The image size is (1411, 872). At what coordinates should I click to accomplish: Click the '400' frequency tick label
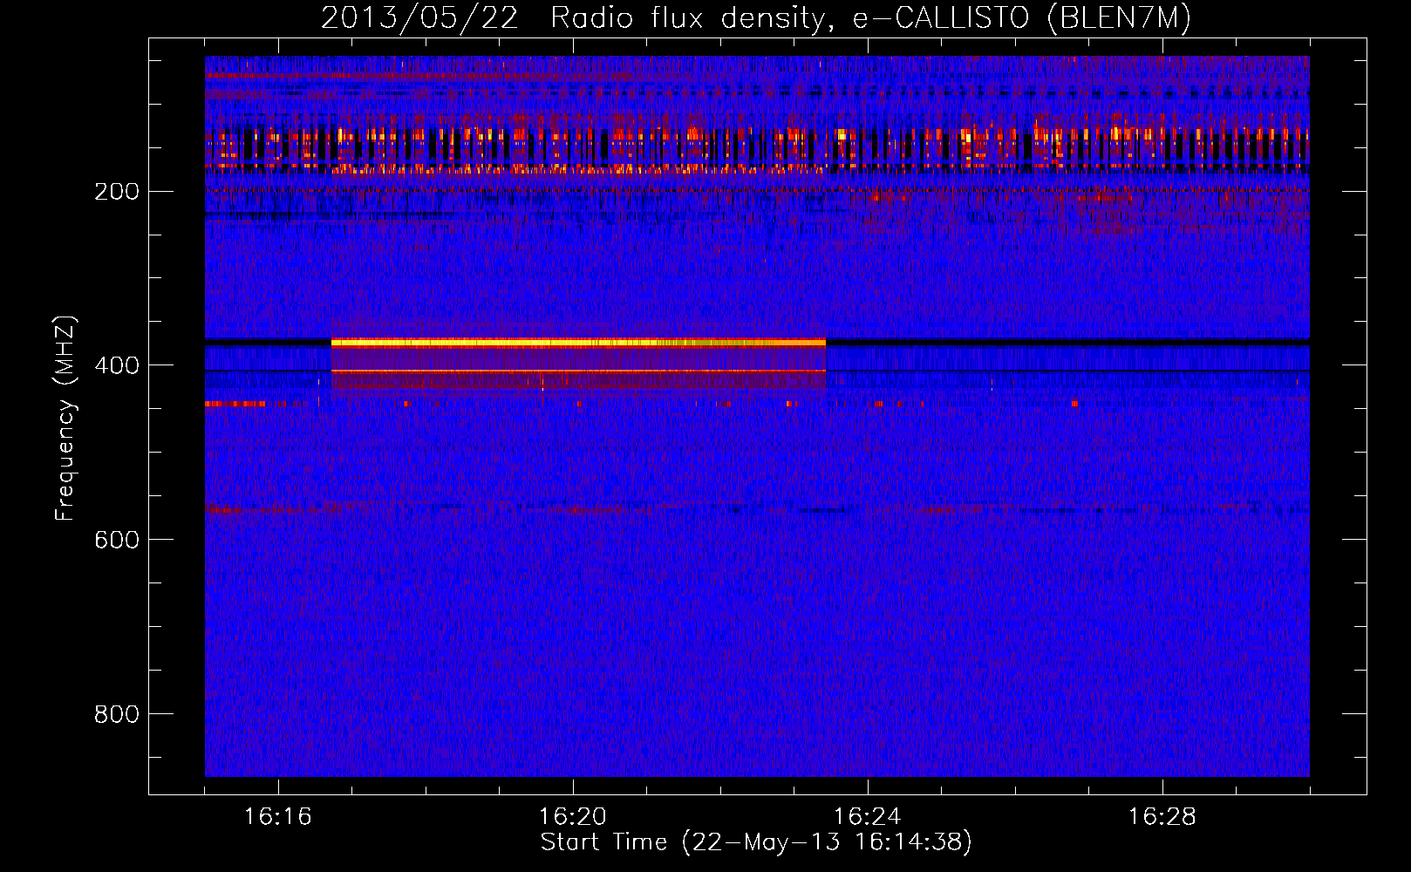(117, 366)
